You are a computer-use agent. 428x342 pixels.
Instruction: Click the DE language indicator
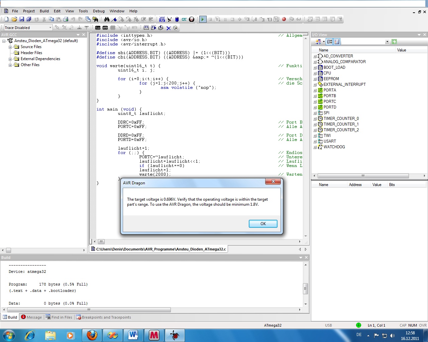pos(359,335)
